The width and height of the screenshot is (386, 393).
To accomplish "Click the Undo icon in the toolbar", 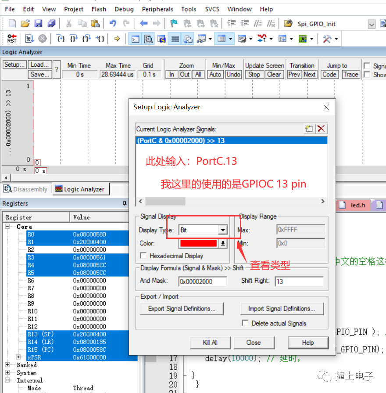I will 113,22.
